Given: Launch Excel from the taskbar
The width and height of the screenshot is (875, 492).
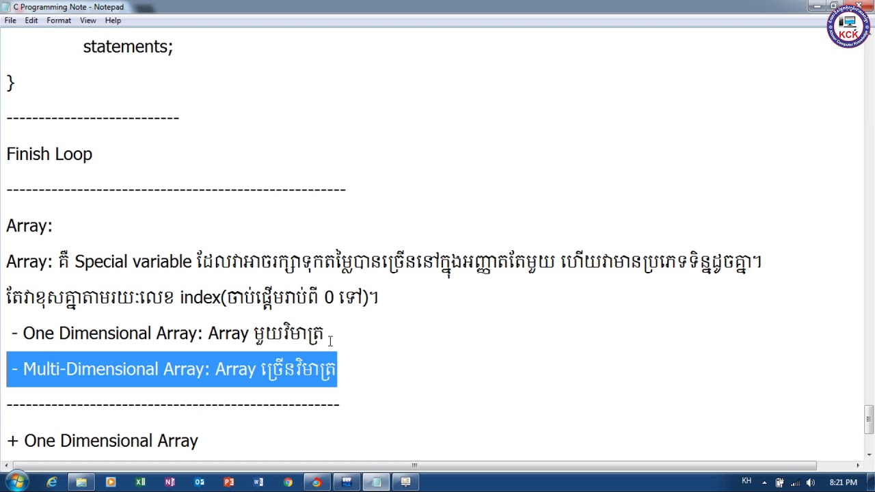Looking at the screenshot, I should tap(140, 482).
